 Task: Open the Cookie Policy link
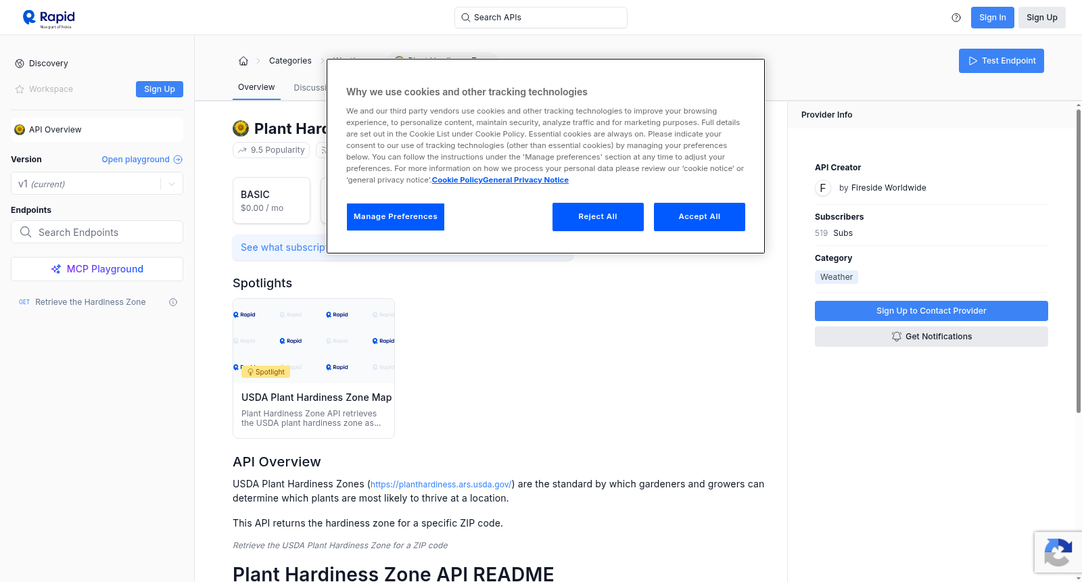point(457,180)
